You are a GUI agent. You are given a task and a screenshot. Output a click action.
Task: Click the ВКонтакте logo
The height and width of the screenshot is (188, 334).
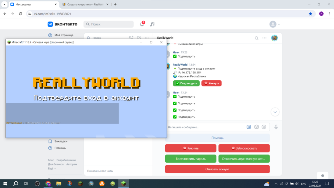pos(62,24)
